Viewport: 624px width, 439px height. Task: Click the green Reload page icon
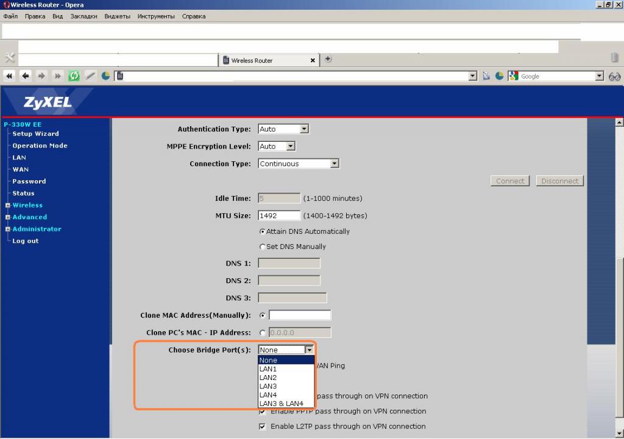[x=74, y=76]
